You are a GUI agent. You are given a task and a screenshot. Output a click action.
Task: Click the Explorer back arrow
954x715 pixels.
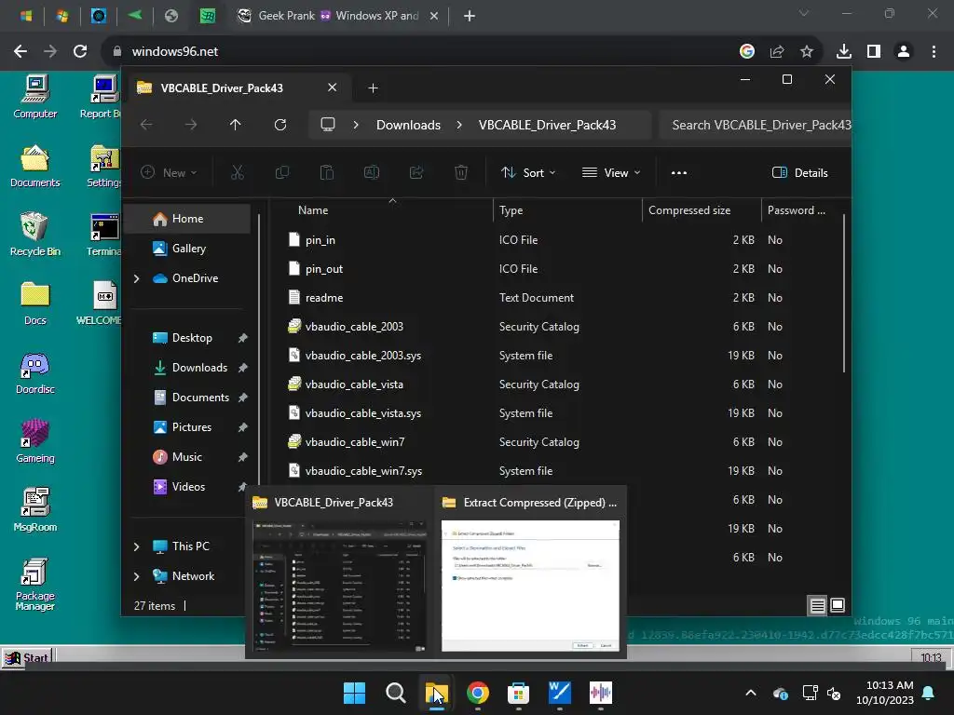click(146, 125)
